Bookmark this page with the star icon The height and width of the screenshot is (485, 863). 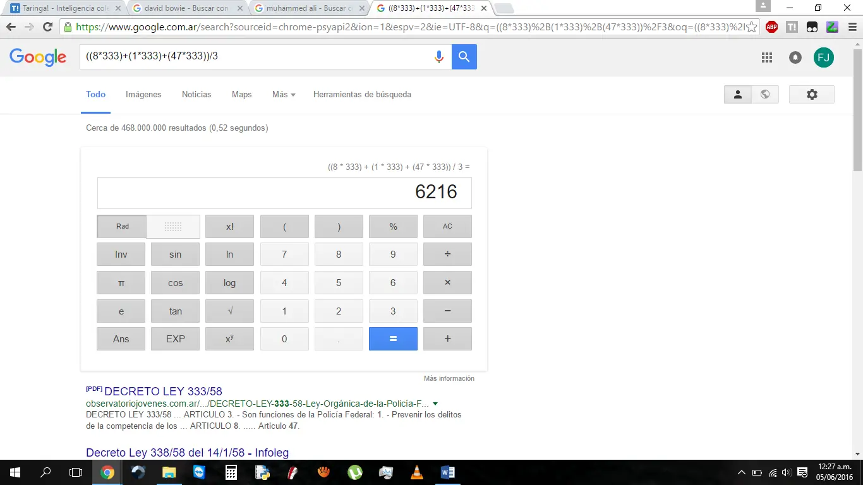(752, 27)
